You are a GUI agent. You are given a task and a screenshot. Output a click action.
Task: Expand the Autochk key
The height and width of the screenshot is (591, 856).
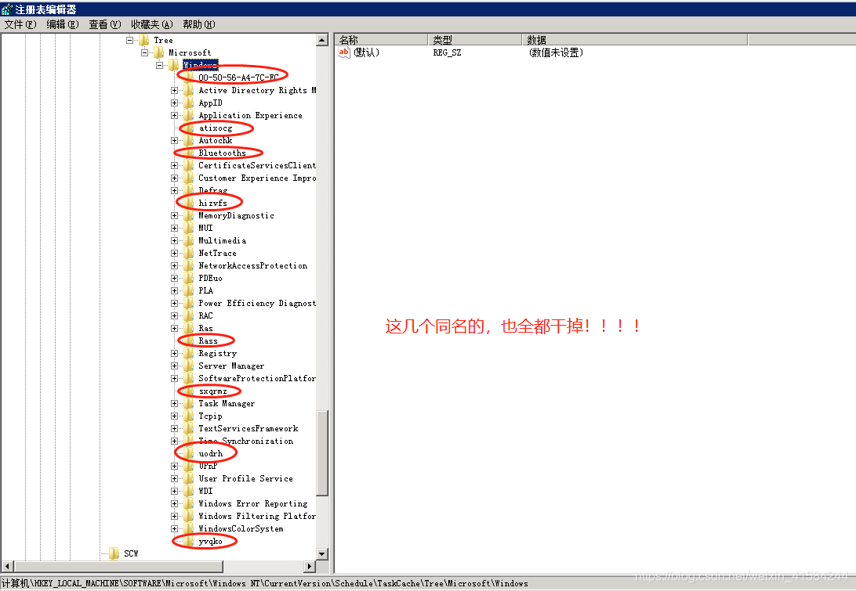[x=174, y=140]
